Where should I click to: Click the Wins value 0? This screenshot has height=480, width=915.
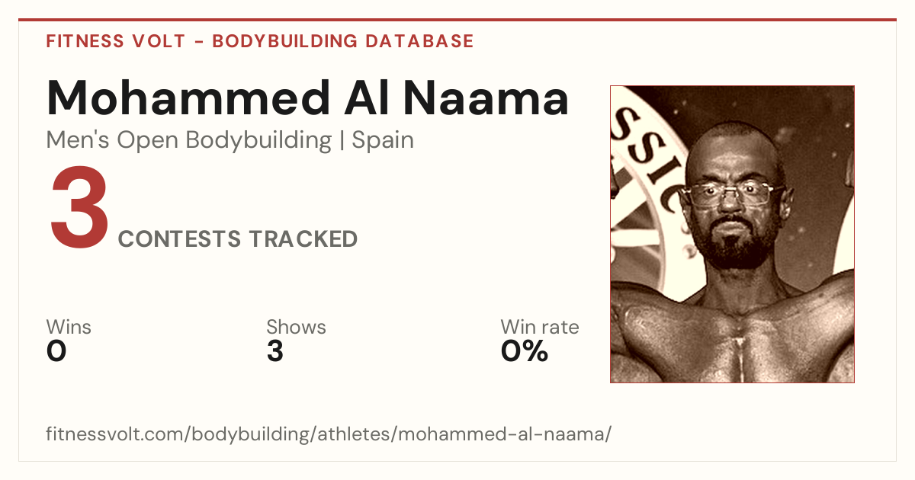tap(56, 351)
